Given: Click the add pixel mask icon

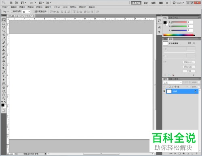Looking at the screenshot, I should pos(189,43).
